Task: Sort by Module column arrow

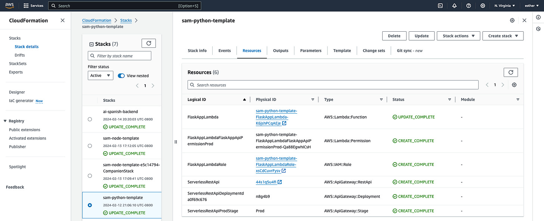Action: coord(518,100)
